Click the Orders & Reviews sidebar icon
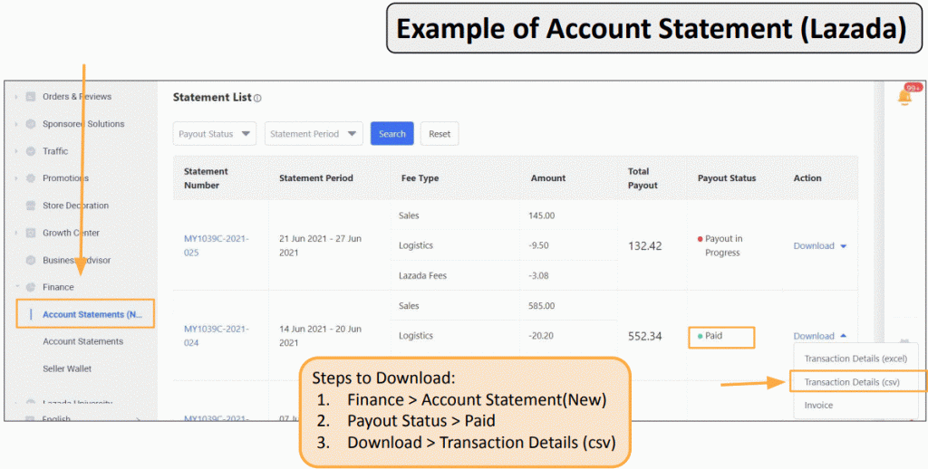Screen dimensions: 928x469 [31, 96]
